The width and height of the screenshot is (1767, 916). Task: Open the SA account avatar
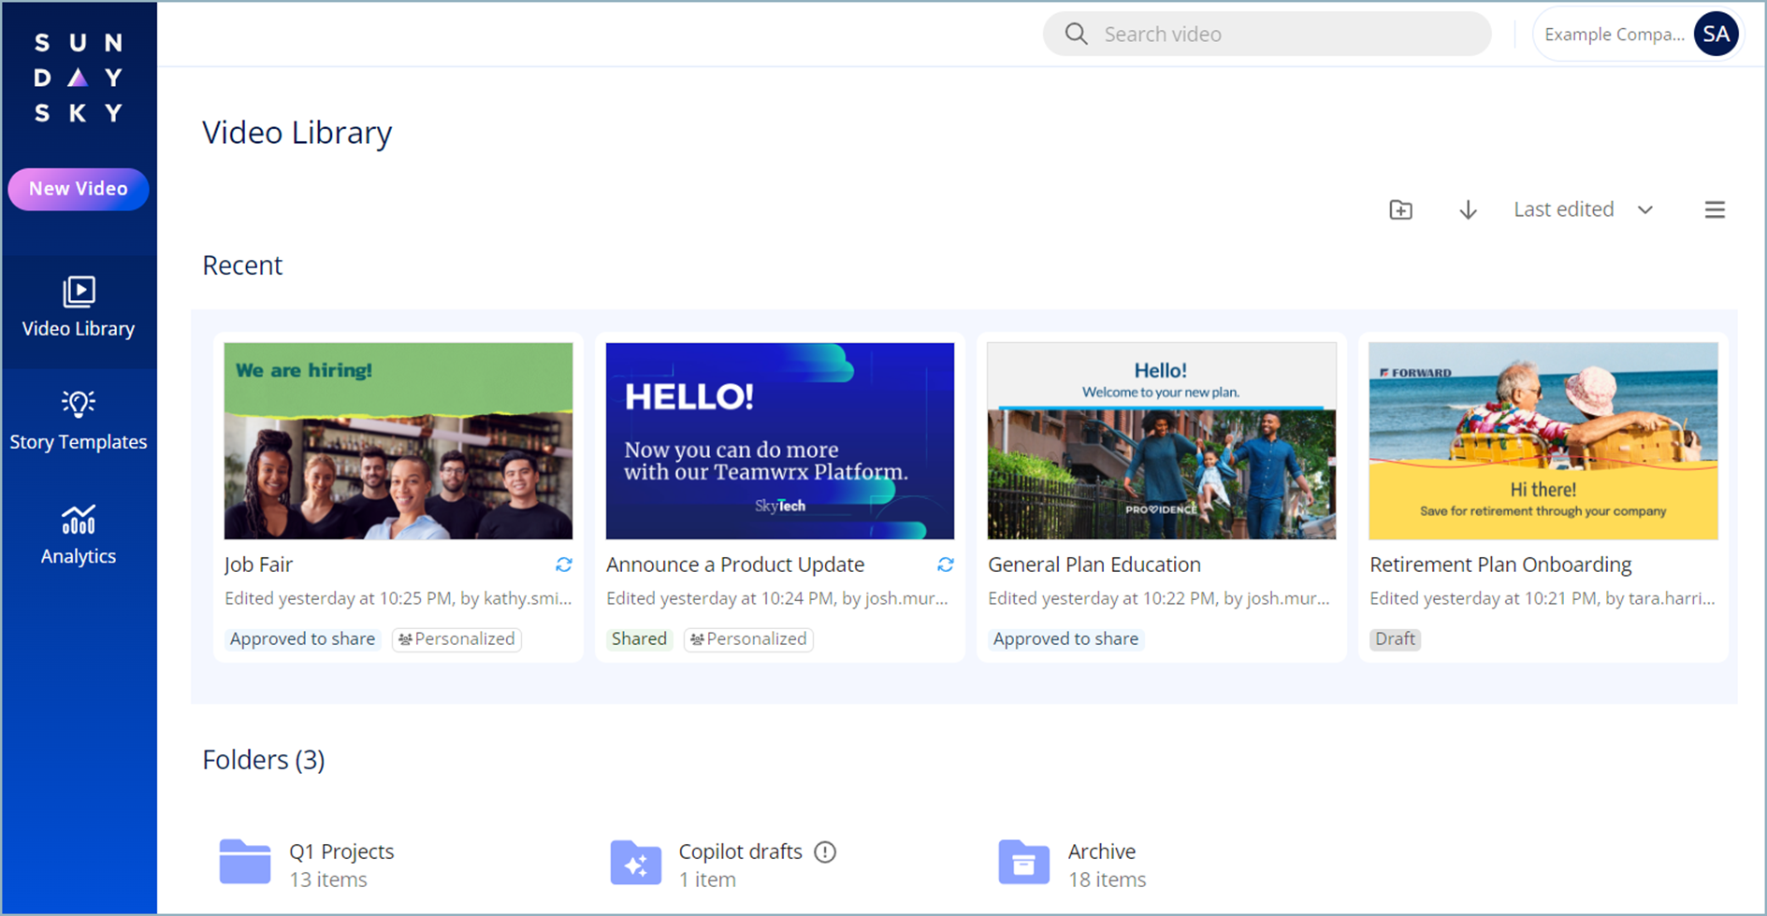[1716, 35]
